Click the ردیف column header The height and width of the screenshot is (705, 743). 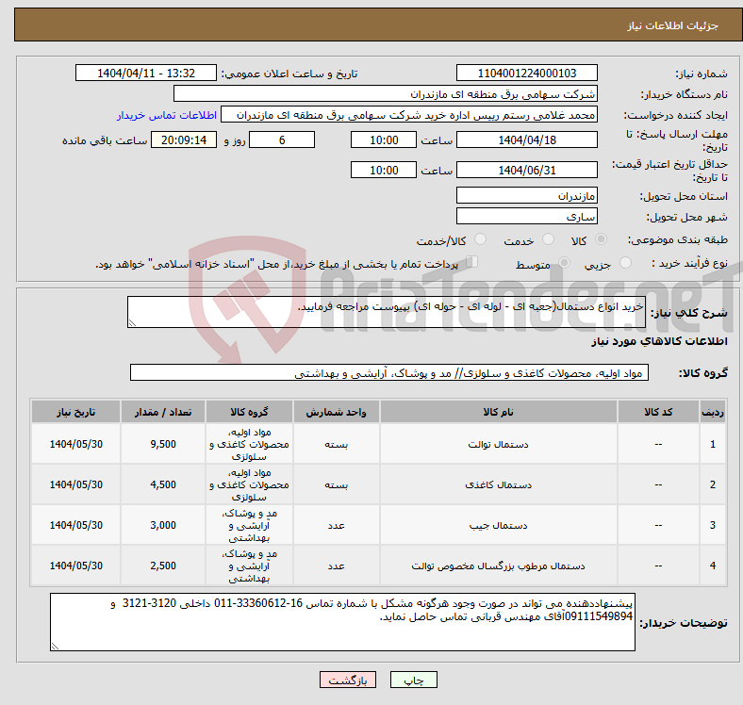pos(712,412)
